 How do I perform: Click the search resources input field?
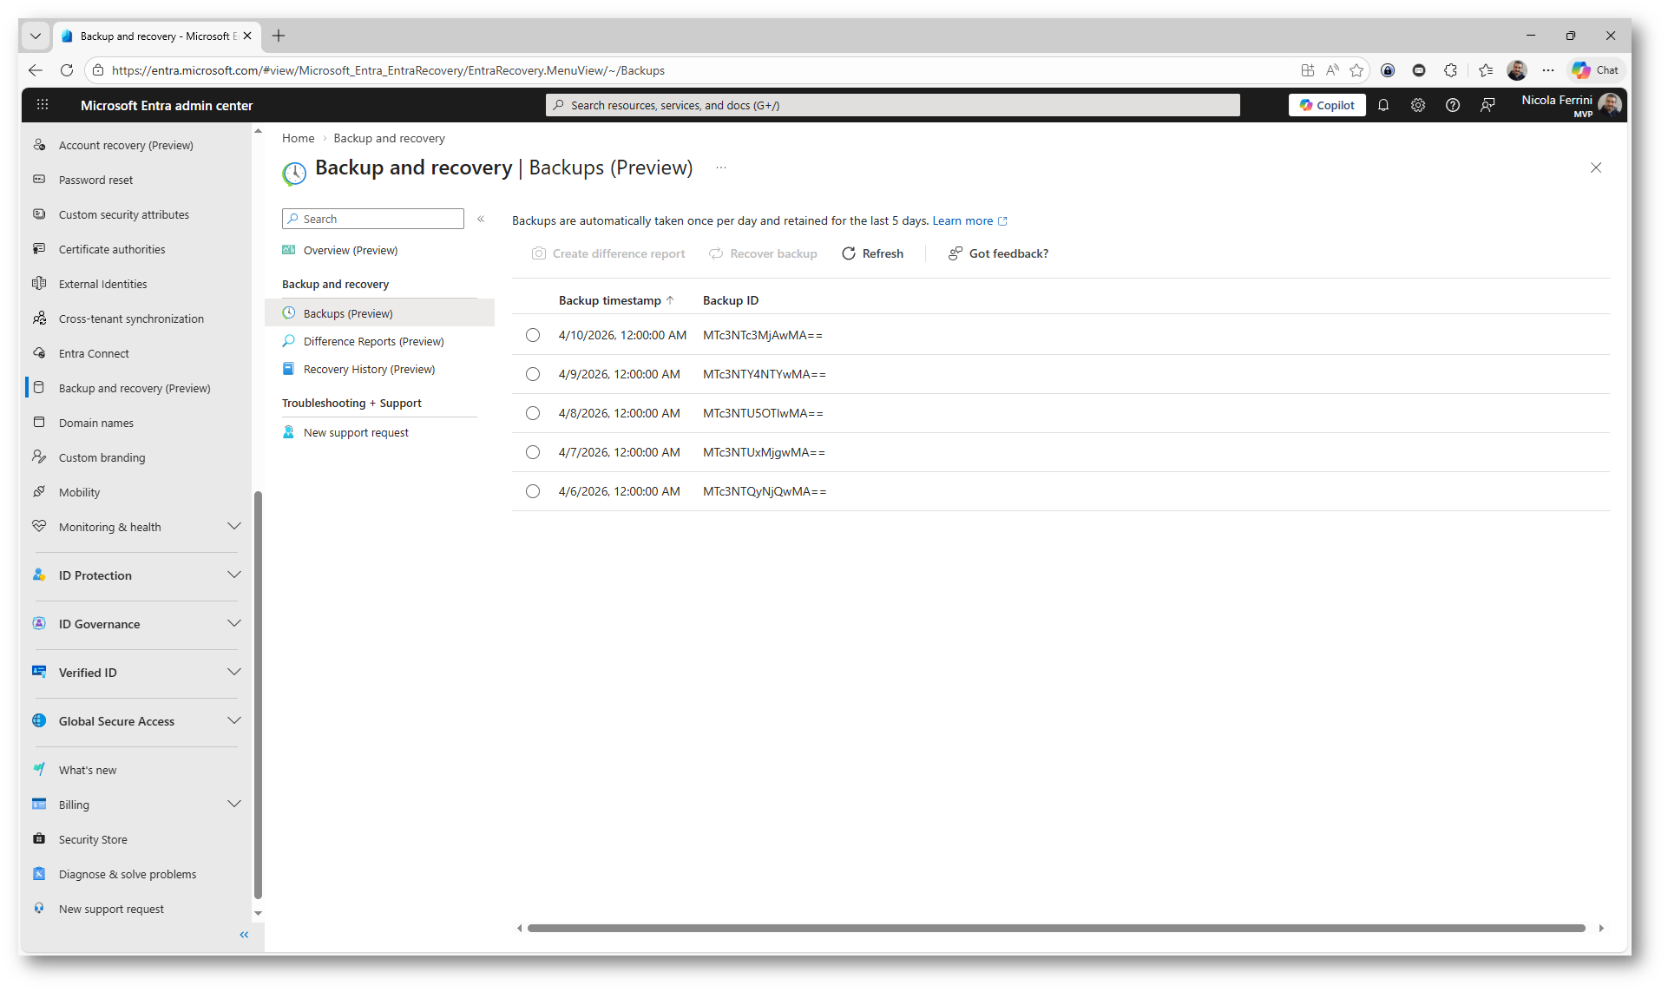(x=894, y=105)
